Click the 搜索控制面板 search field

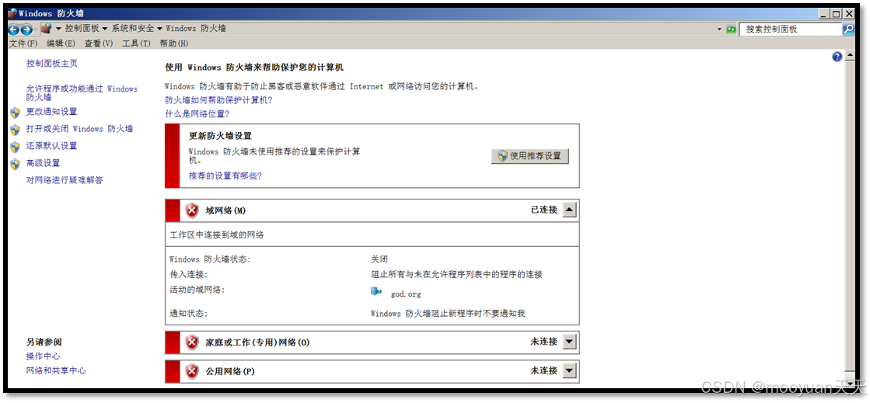click(x=790, y=30)
